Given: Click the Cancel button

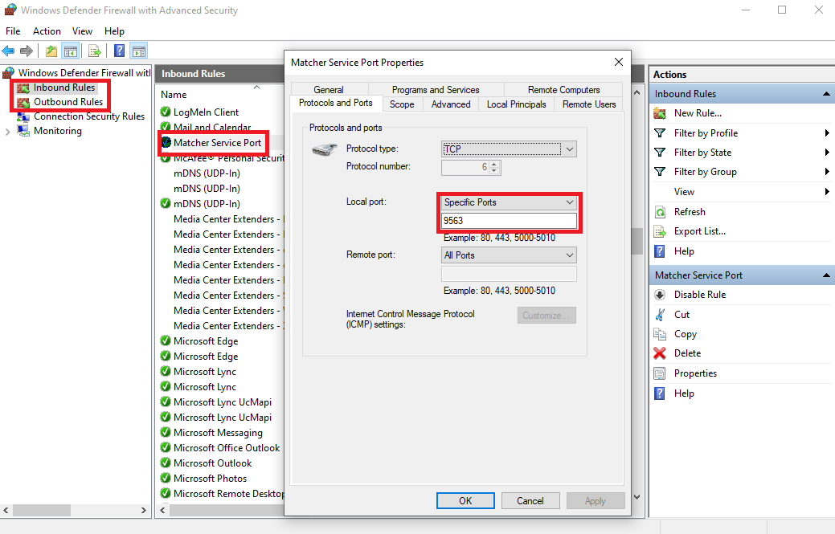Looking at the screenshot, I should pyautogui.click(x=530, y=500).
